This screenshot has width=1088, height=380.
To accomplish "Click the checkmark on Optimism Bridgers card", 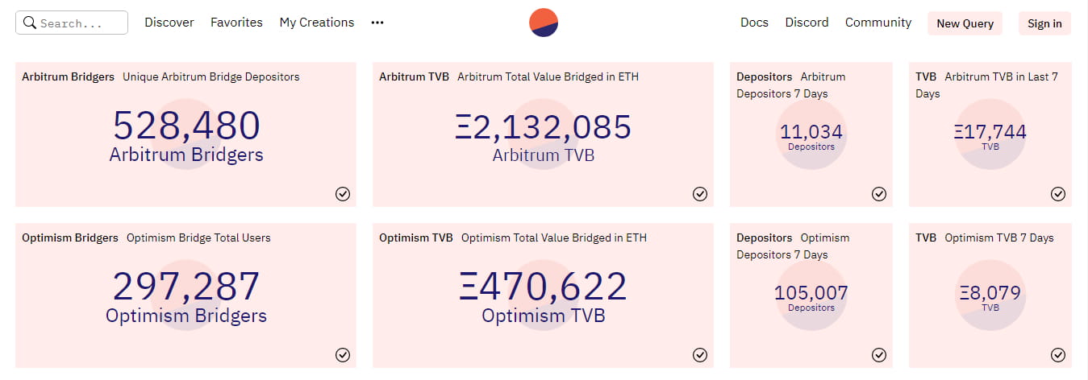I will pos(343,354).
